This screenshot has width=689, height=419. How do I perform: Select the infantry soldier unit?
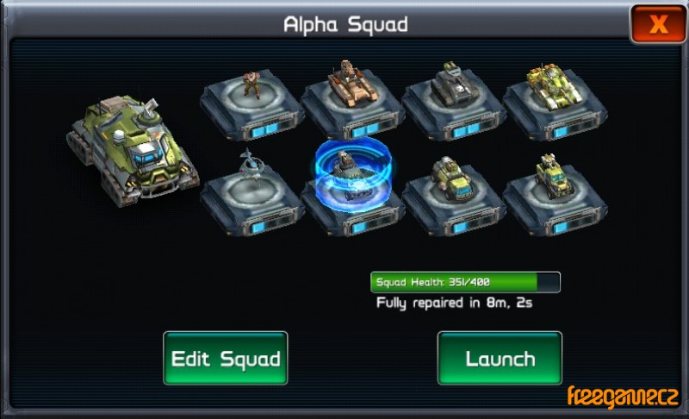tap(251, 85)
